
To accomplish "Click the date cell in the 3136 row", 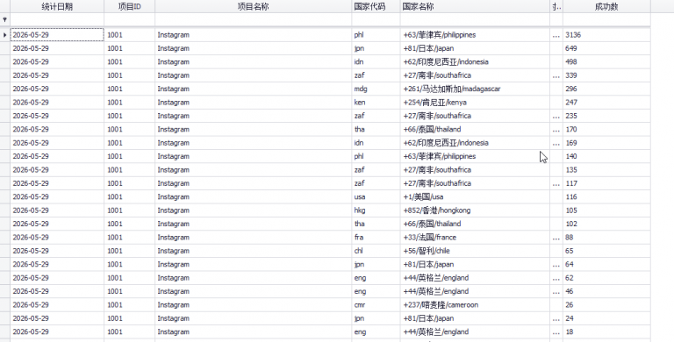I will (x=57, y=35).
